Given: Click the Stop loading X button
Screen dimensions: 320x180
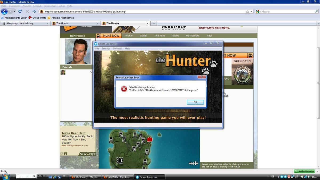Looking at the screenshot, I should 27,11.
